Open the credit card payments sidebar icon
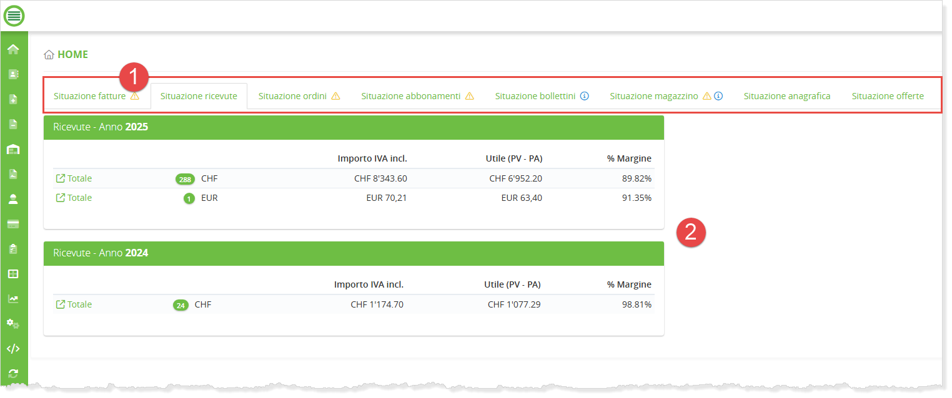This screenshot has height=398, width=952. (x=13, y=224)
